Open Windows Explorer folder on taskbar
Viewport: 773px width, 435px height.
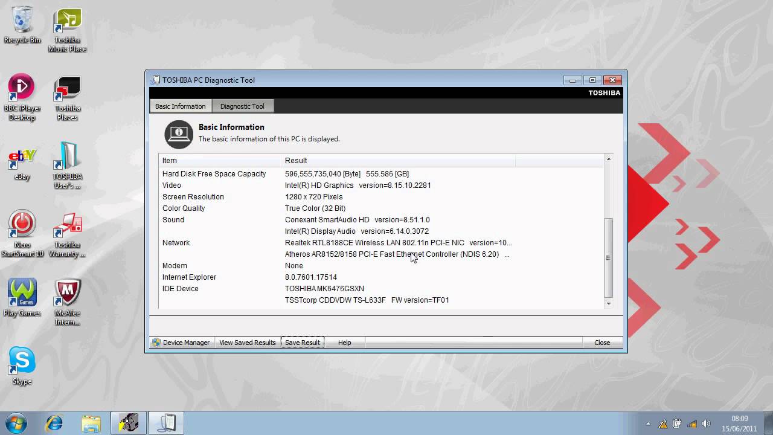[91, 422]
